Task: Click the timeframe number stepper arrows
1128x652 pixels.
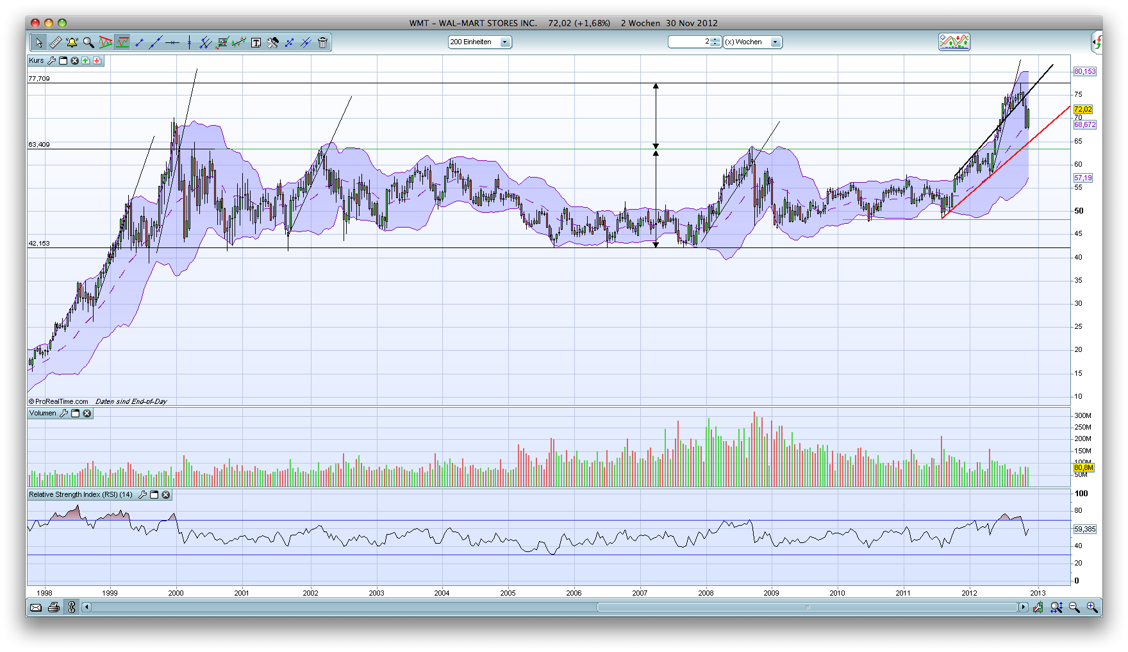Action: coord(715,42)
